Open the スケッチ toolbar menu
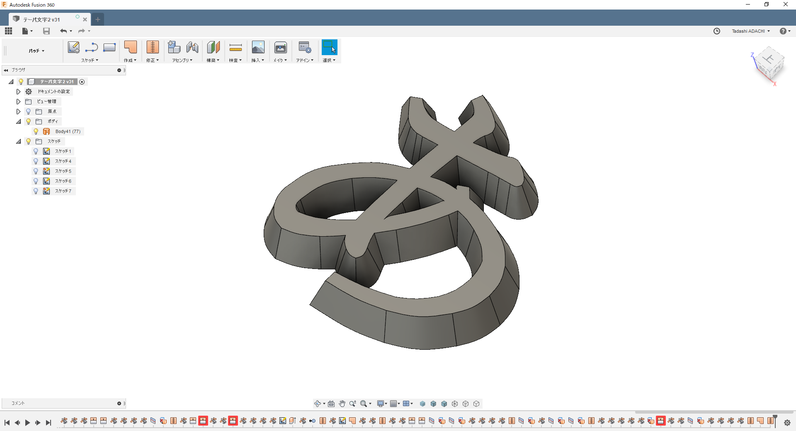796x431 pixels. tap(90, 61)
